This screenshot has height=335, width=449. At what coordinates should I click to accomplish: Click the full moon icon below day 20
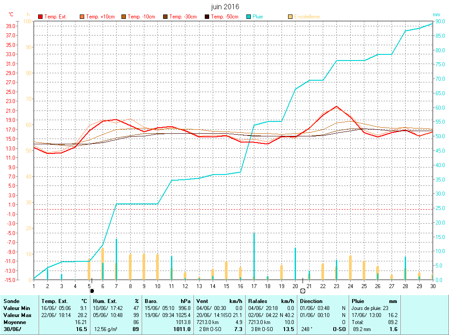pyautogui.click(x=303, y=291)
